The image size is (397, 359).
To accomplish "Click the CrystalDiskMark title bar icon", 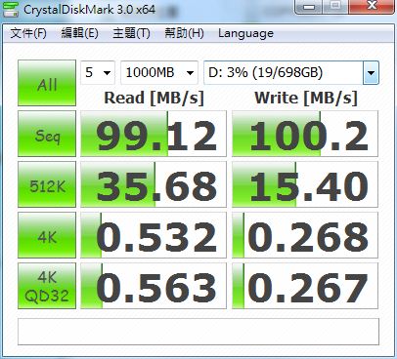I will [x=11, y=9].
